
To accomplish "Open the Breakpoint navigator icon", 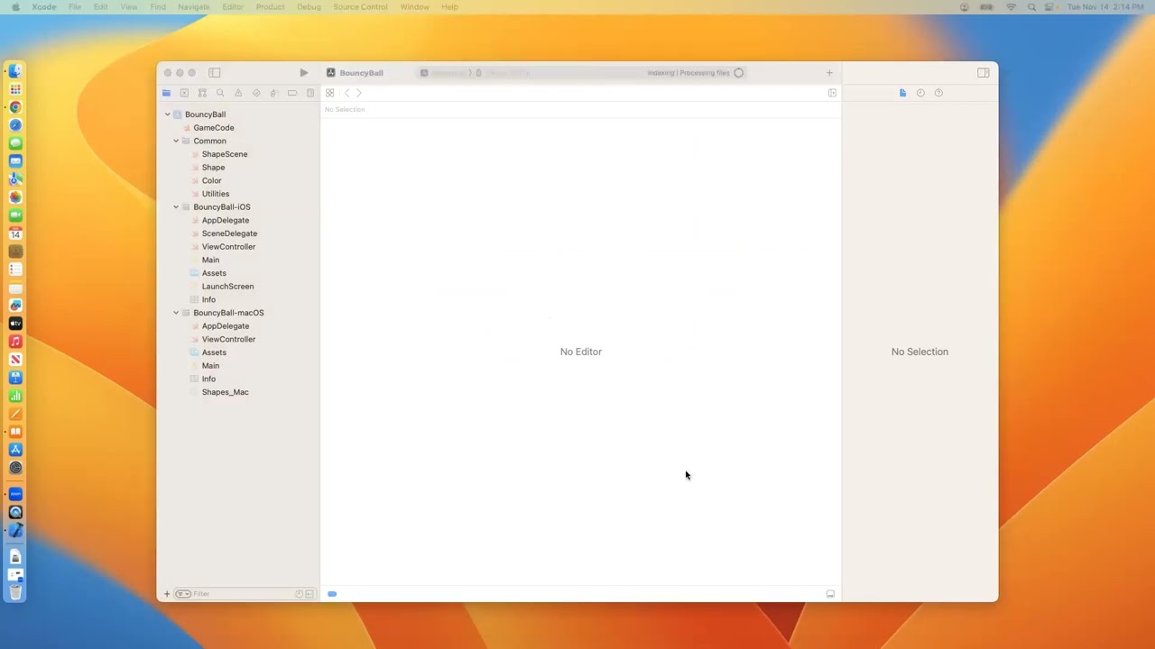I will click(x=292, y=93).
